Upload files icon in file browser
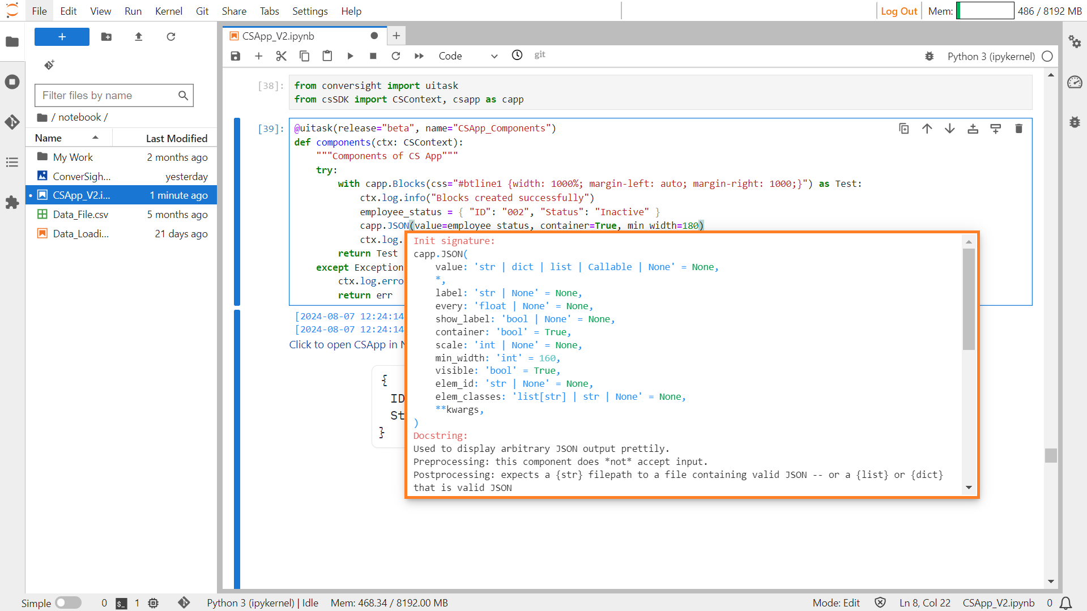Screen dimensions: 1087x611 (139, 37)
